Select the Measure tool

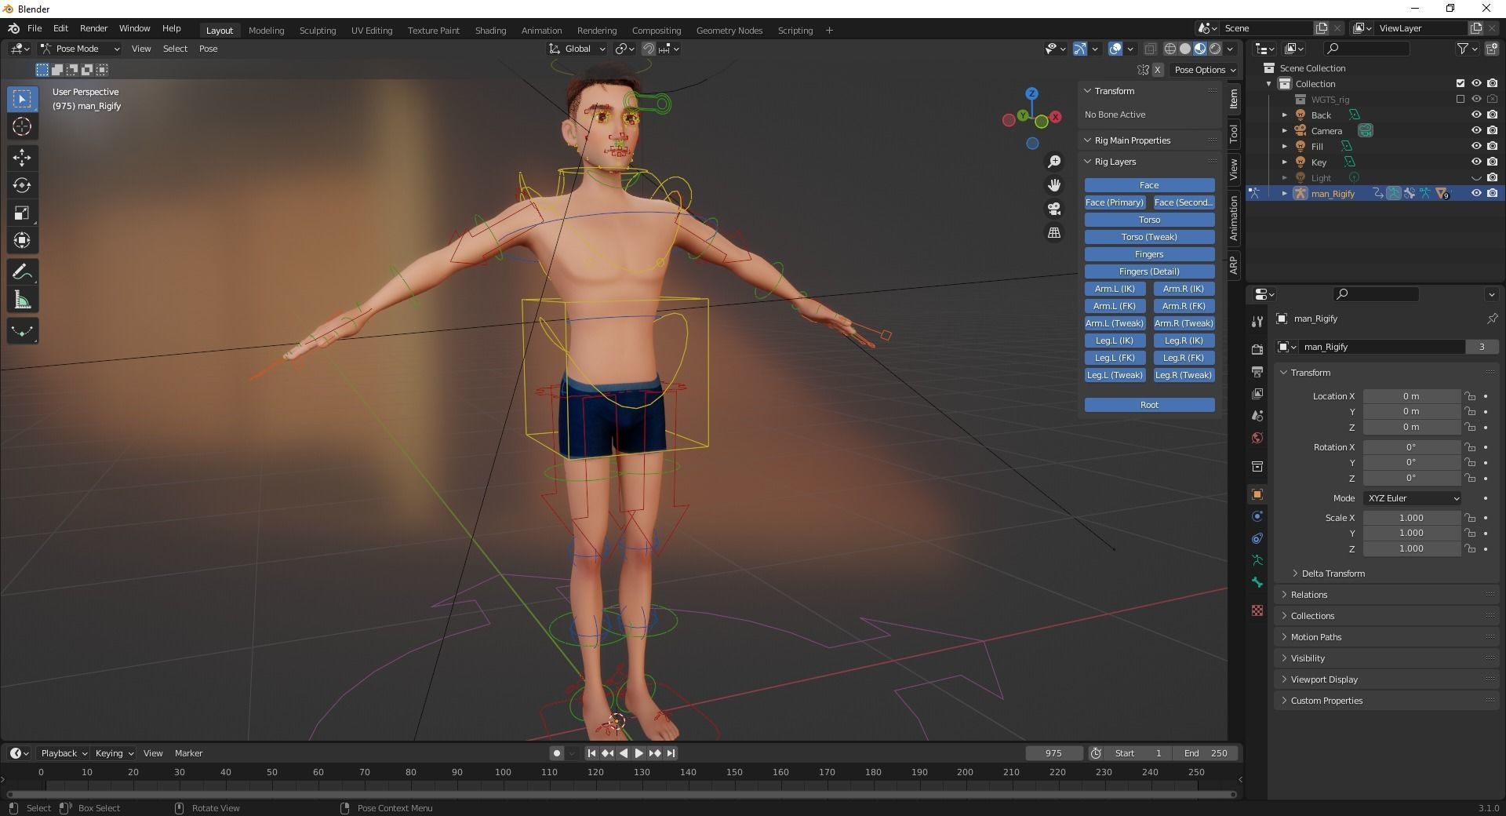coord(22,300)
